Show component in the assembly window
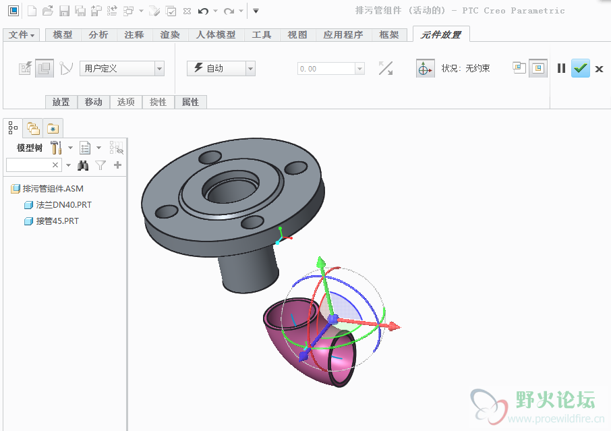 538,68
